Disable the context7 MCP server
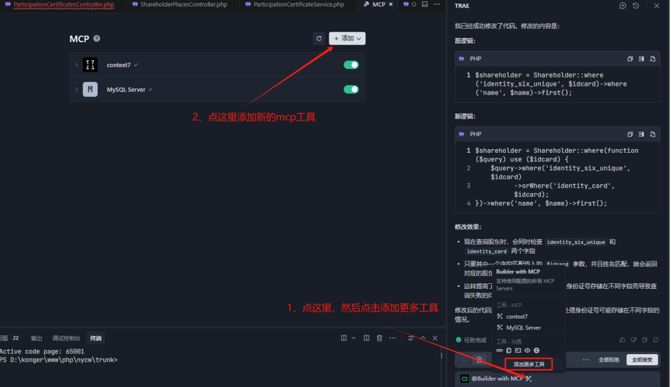Screen dimensions: 671x387 (x=351, y=65)
